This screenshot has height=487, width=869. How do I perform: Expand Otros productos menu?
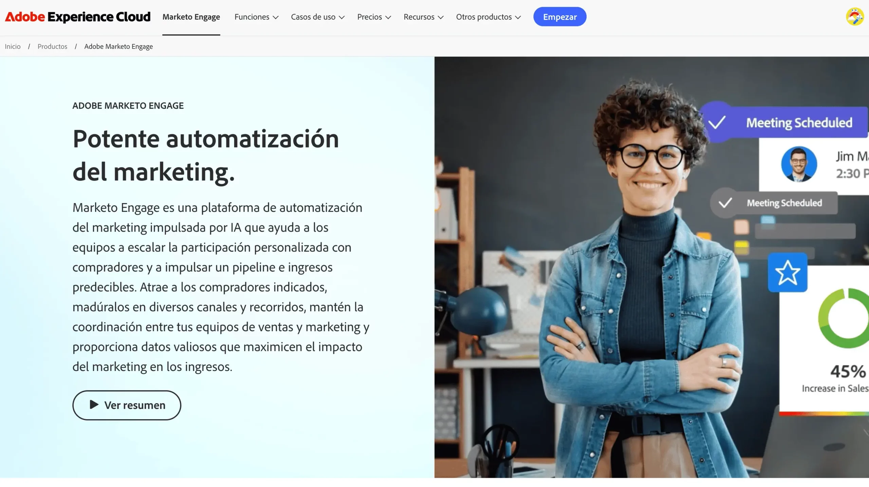point(488,17)
